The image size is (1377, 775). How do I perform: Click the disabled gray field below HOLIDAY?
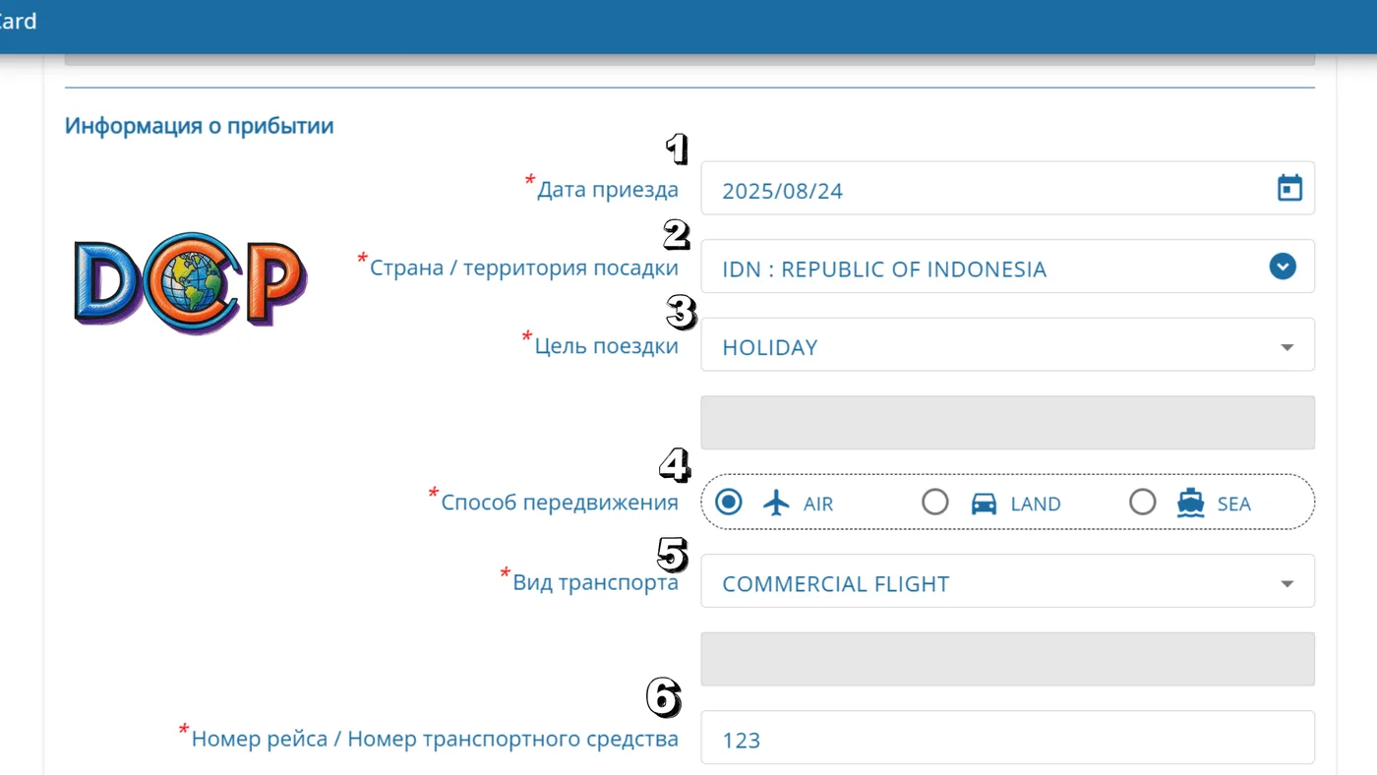coord(1007,423)
